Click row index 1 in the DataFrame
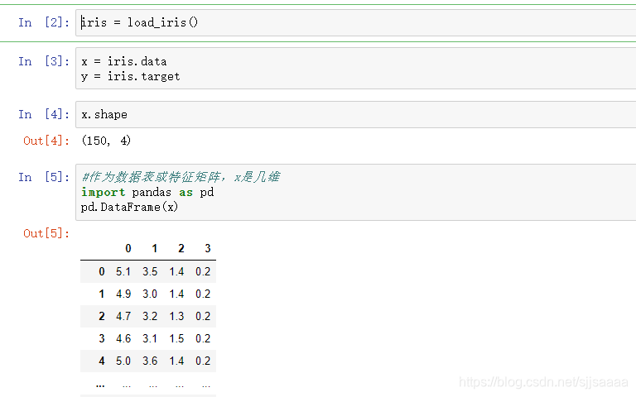 pyautogui.click(x=102, y=294)
